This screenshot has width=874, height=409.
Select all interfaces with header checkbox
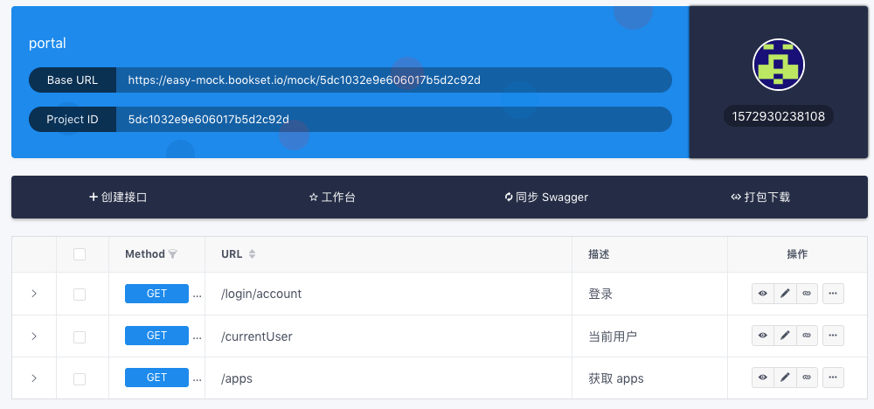tap(80, 254)
